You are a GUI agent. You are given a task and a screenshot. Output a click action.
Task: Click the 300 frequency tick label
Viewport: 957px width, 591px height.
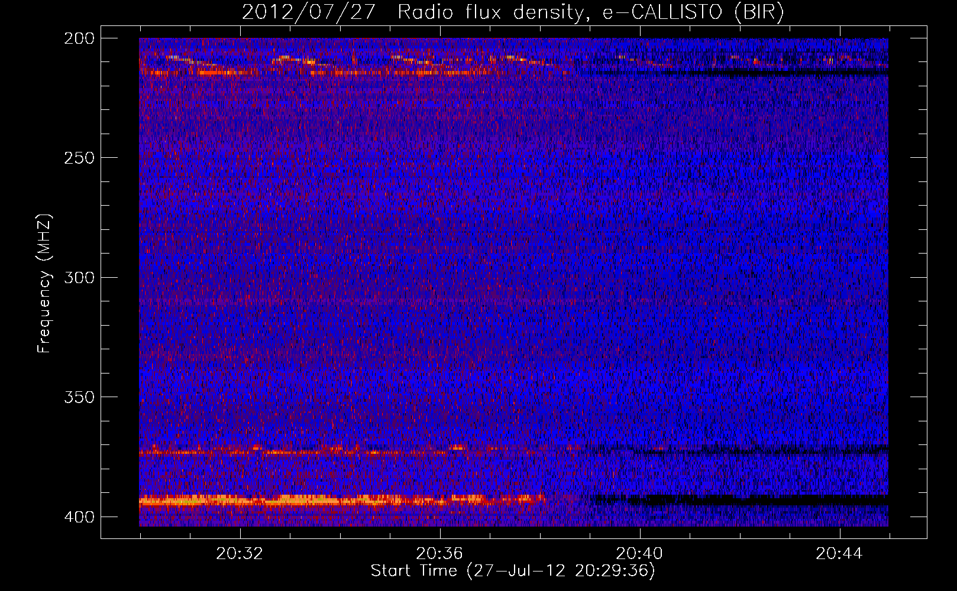pyautogui.click(x=79, y=278)
